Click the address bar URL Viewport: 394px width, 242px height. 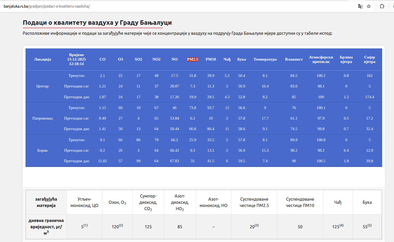click(47, 6)
